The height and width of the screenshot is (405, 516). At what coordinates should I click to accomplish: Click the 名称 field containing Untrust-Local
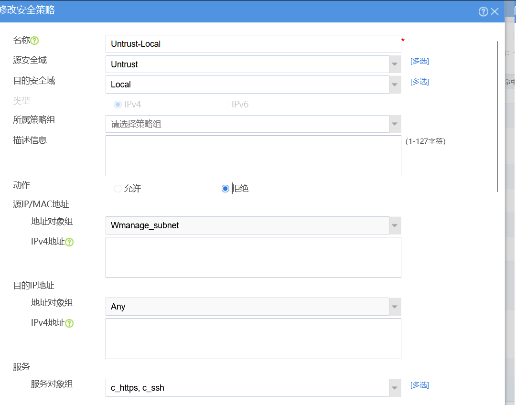click(x=253, y=44)
